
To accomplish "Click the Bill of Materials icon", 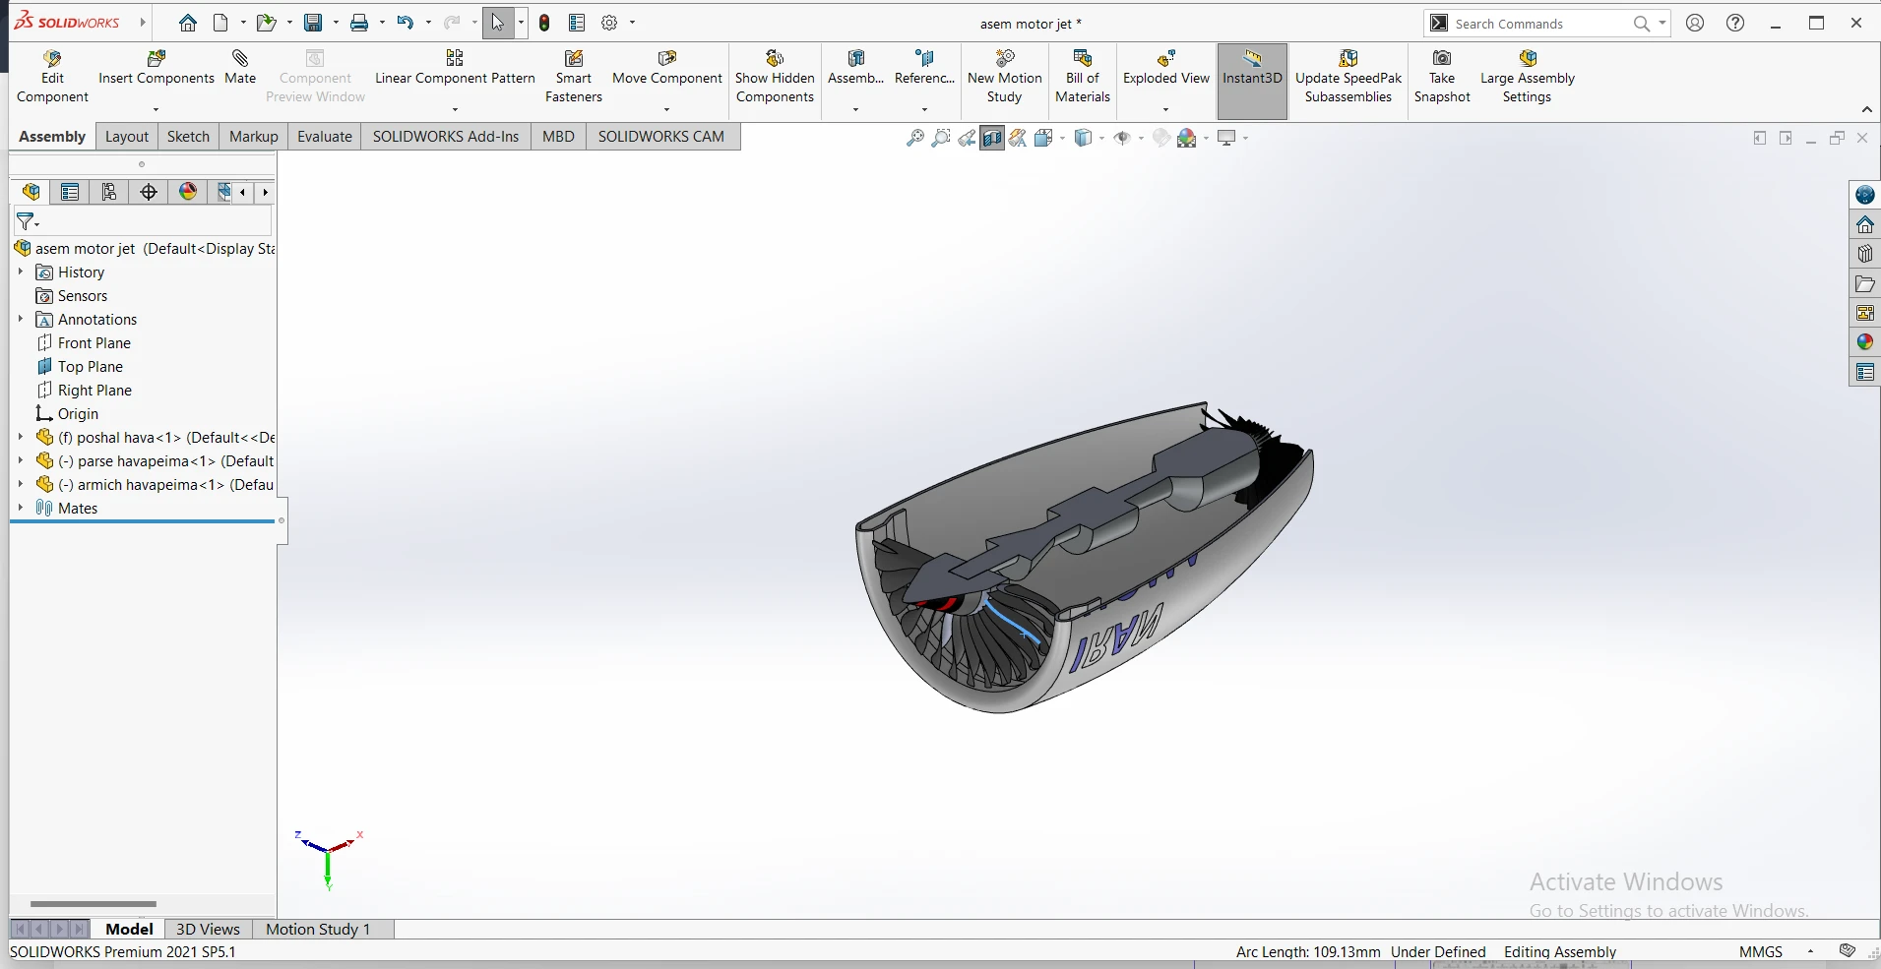I will coord(1082,77).
